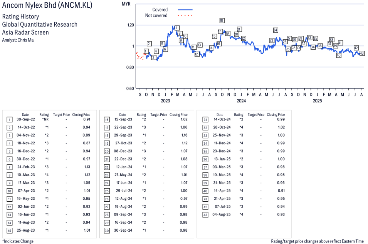Click the date cell '30-Sep-22'
This screenshot has width=368, height=244.
(25, 119)
